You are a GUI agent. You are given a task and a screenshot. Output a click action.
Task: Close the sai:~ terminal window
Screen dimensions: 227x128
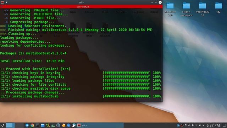tap(160, 2)
